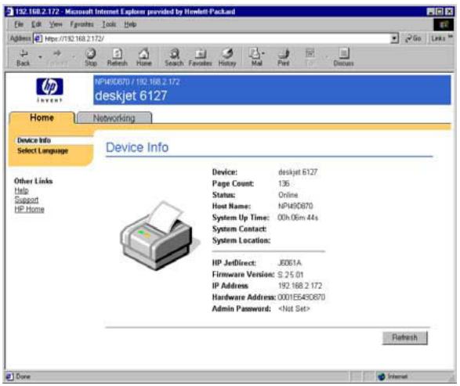Click the grayed Edit toolbar icon
Viewport: 460px width, 386px height.
click(310, 53)
